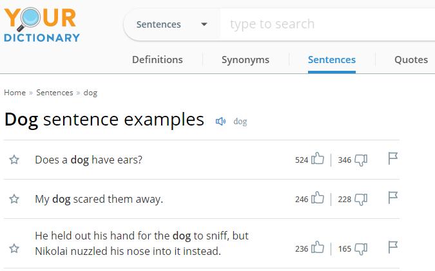Follow the Home breadcrumb link
Viewport: 435px width, 271px height.
click(15, 93)
